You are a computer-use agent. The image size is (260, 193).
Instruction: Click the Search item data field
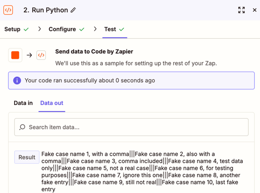[131, 127]
